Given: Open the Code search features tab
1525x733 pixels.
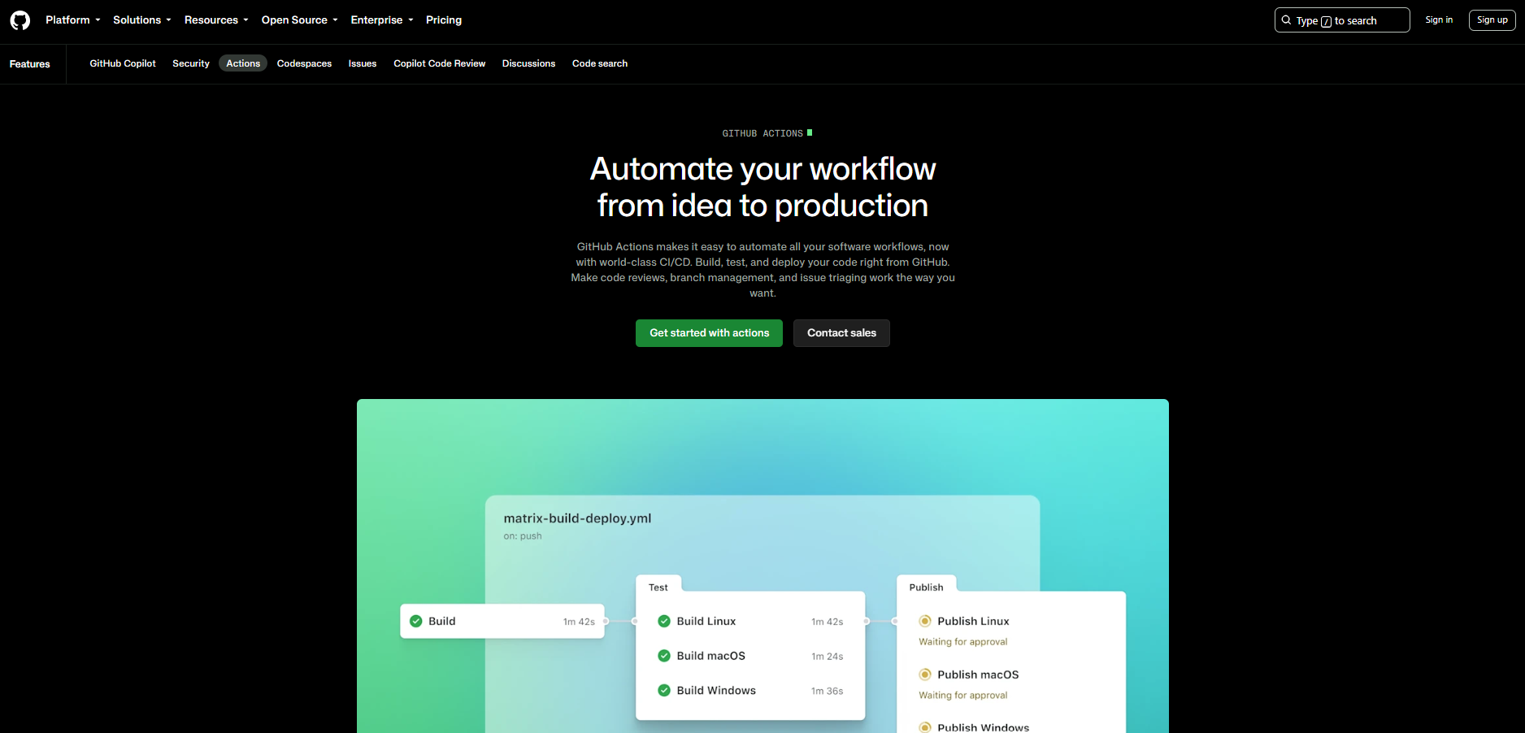Looking at the screenshot, I should pyautogui.click(x=600, y=63).
